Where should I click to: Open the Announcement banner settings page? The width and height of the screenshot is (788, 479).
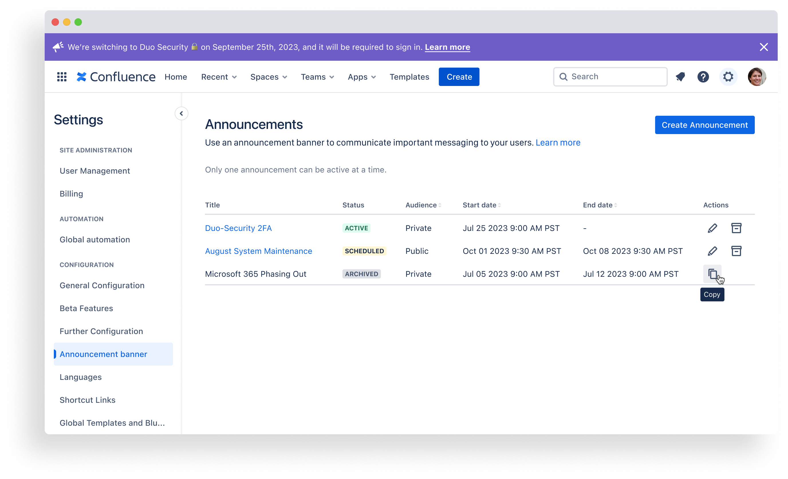click(x=103, y=354)
